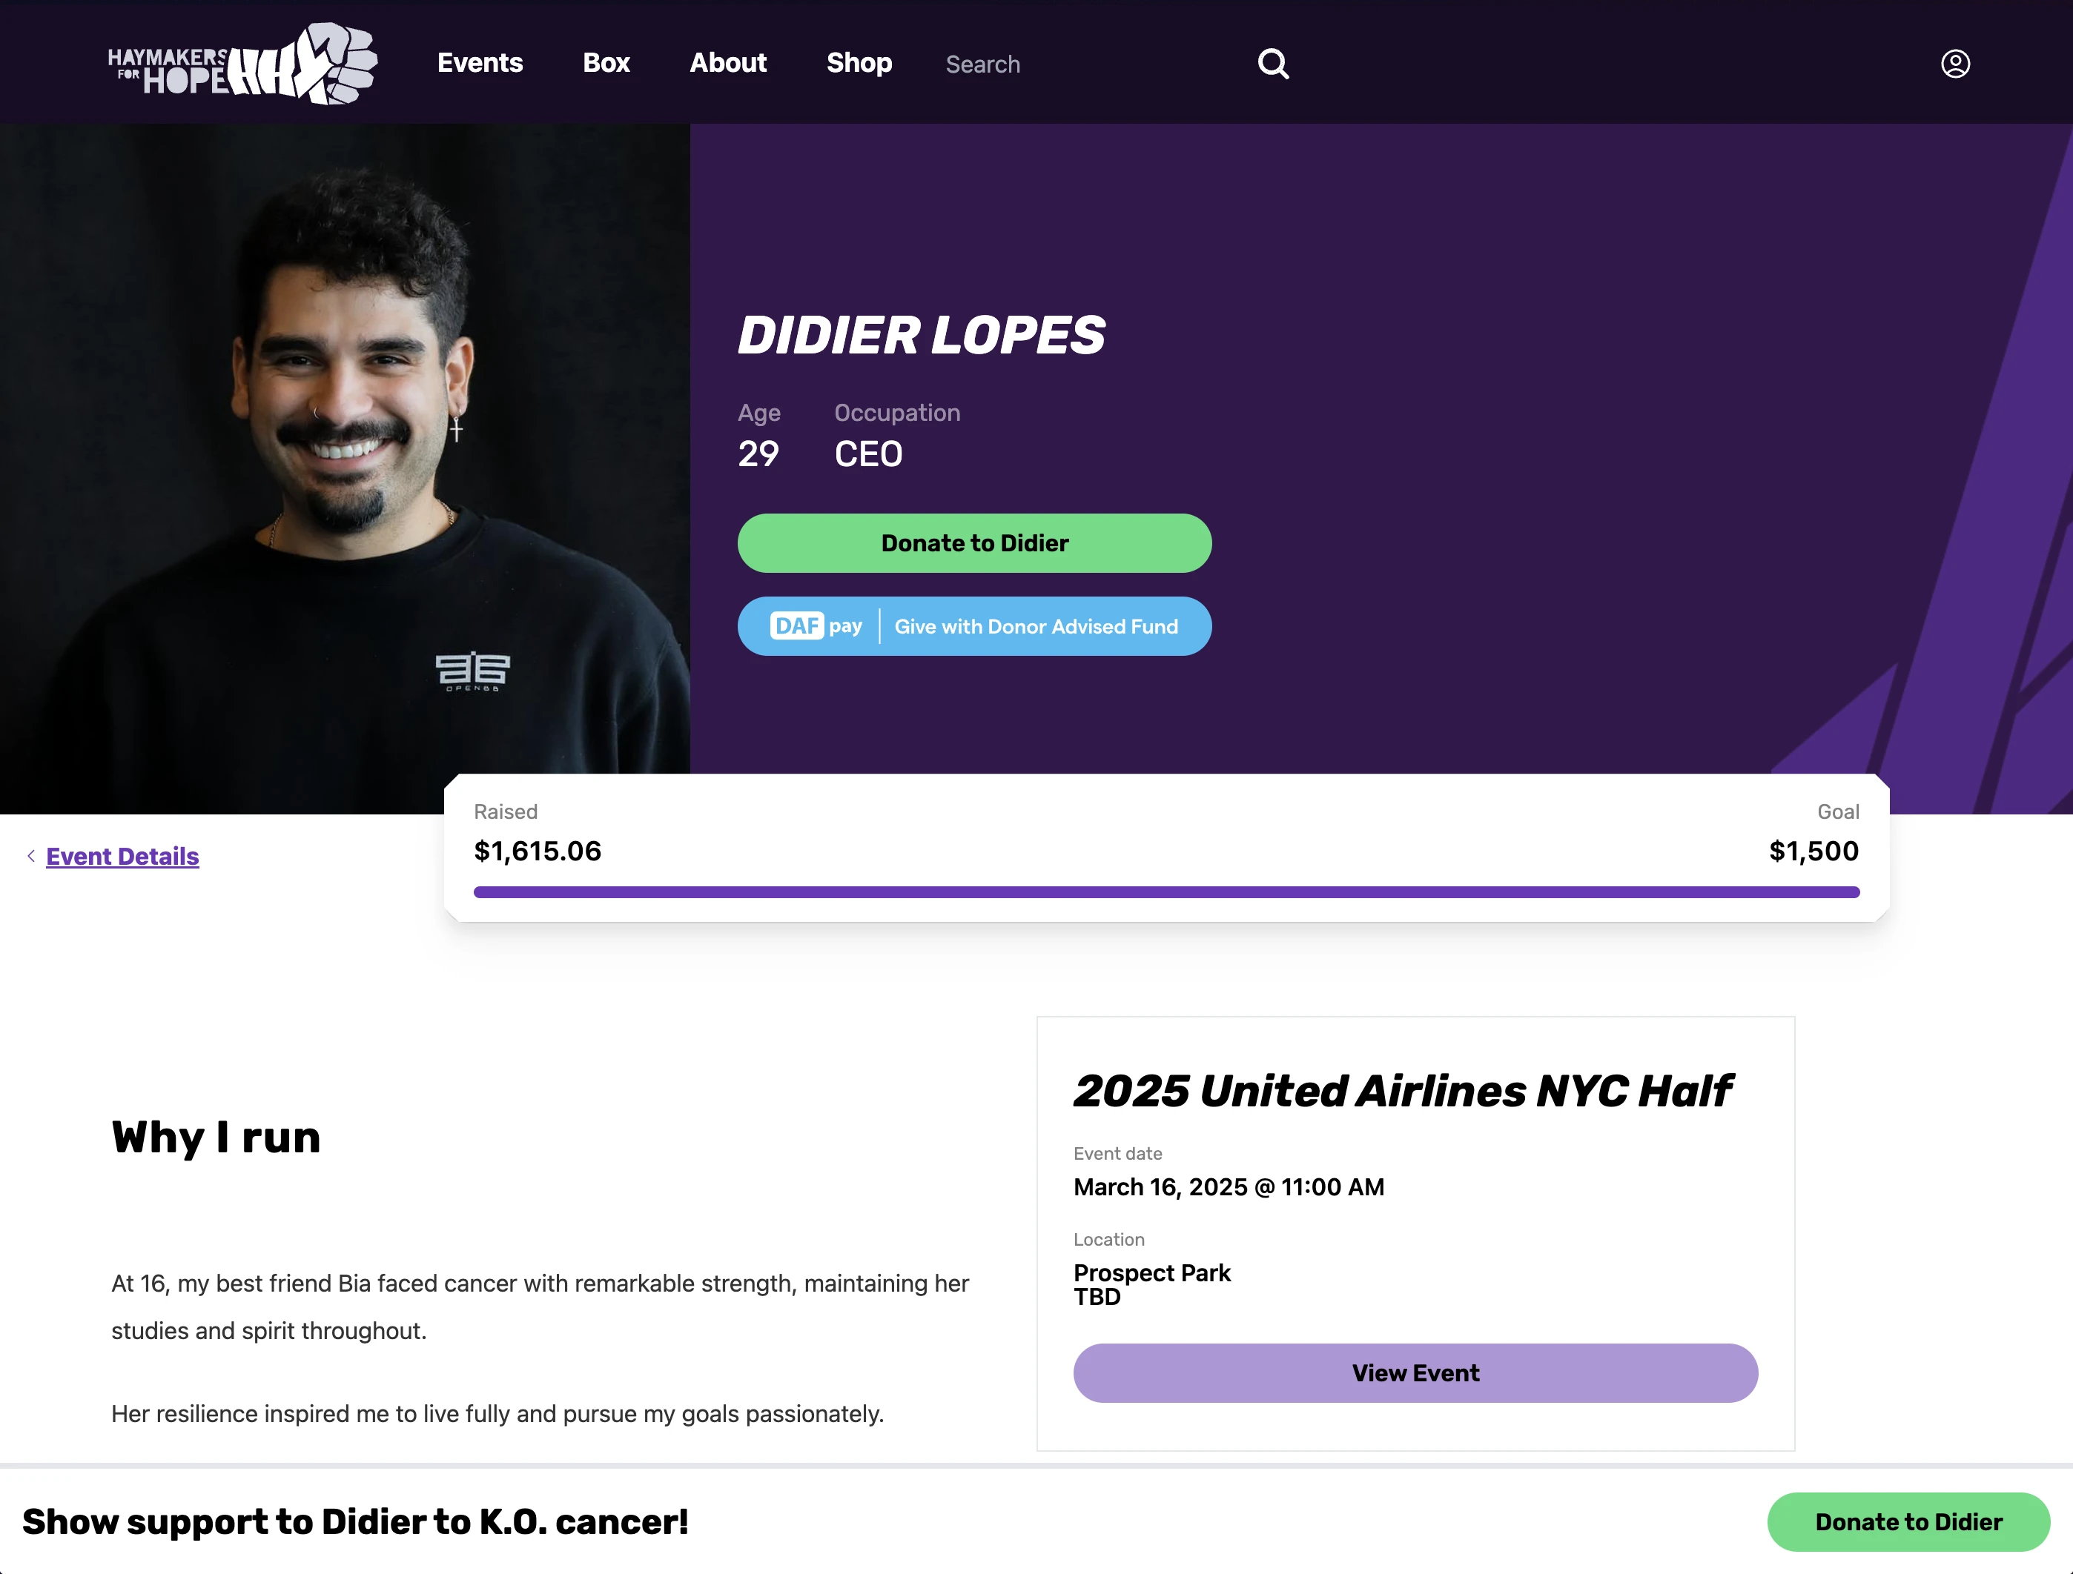Click the search magnifier icon

[x=1273, y=64]
